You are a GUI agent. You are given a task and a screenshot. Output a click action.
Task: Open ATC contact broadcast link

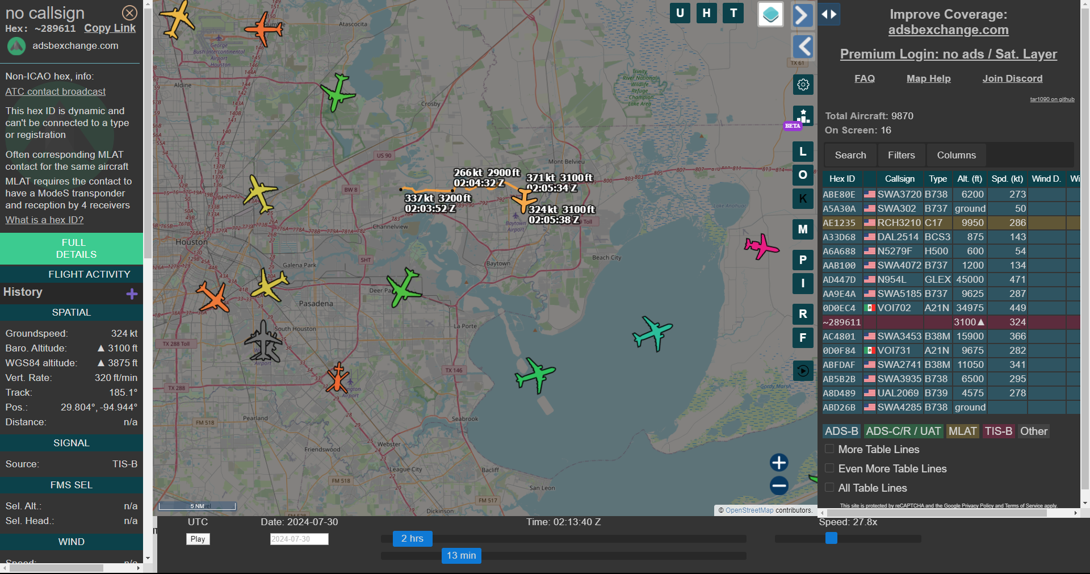[x=56, y=91]
